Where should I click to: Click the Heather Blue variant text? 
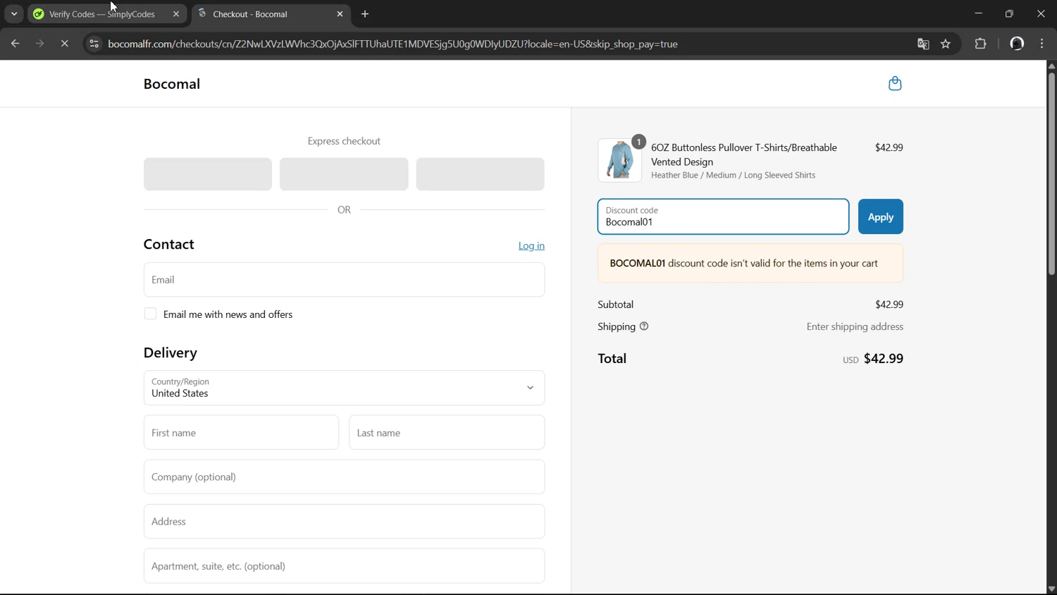[734, 175]
